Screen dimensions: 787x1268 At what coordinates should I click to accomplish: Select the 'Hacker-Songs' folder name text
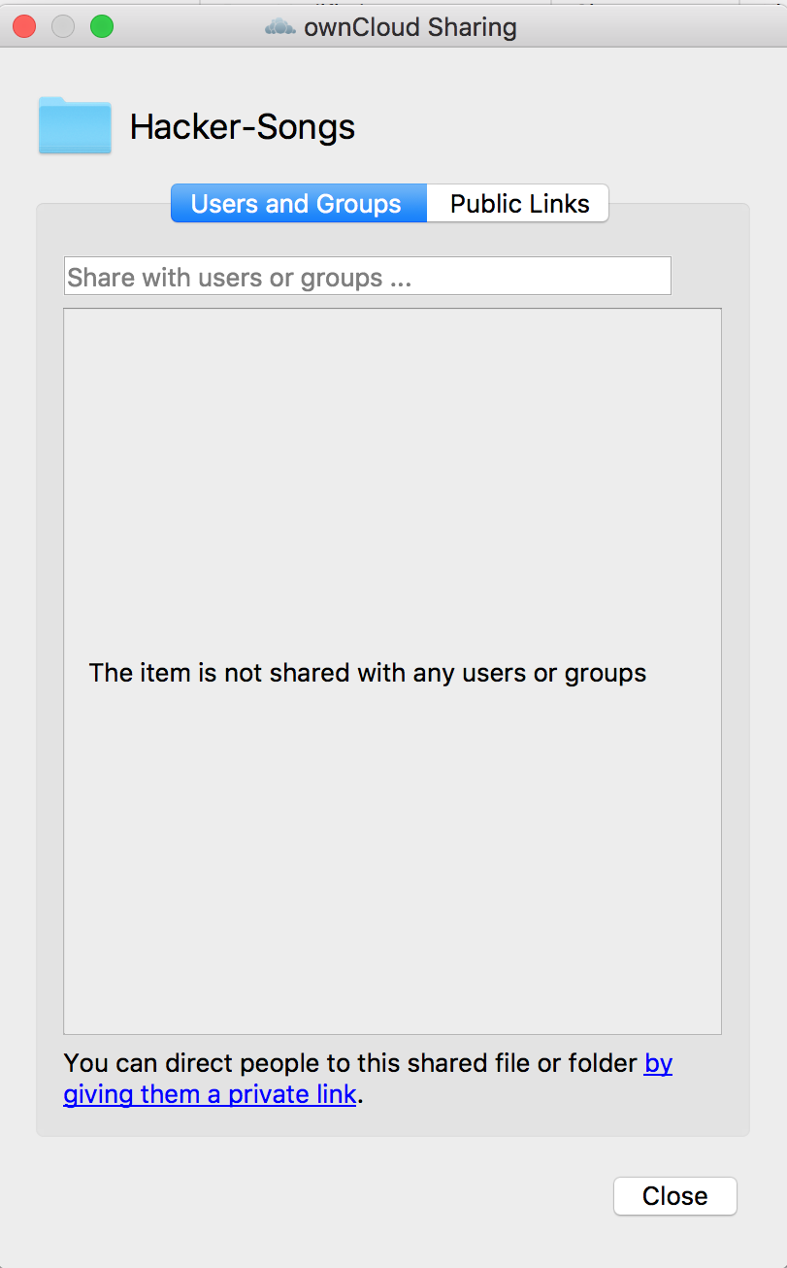tap(243, 127)
